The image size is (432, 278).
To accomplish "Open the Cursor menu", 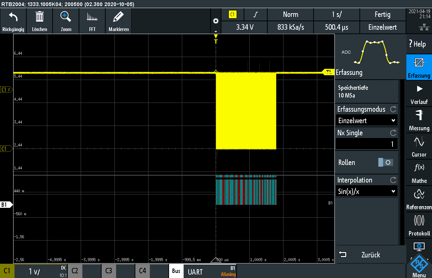I will (419, 147).
